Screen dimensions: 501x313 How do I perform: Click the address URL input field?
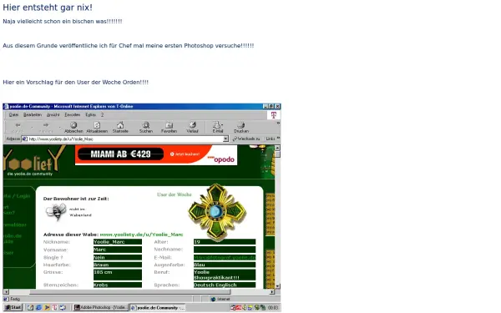click(125, 139)
